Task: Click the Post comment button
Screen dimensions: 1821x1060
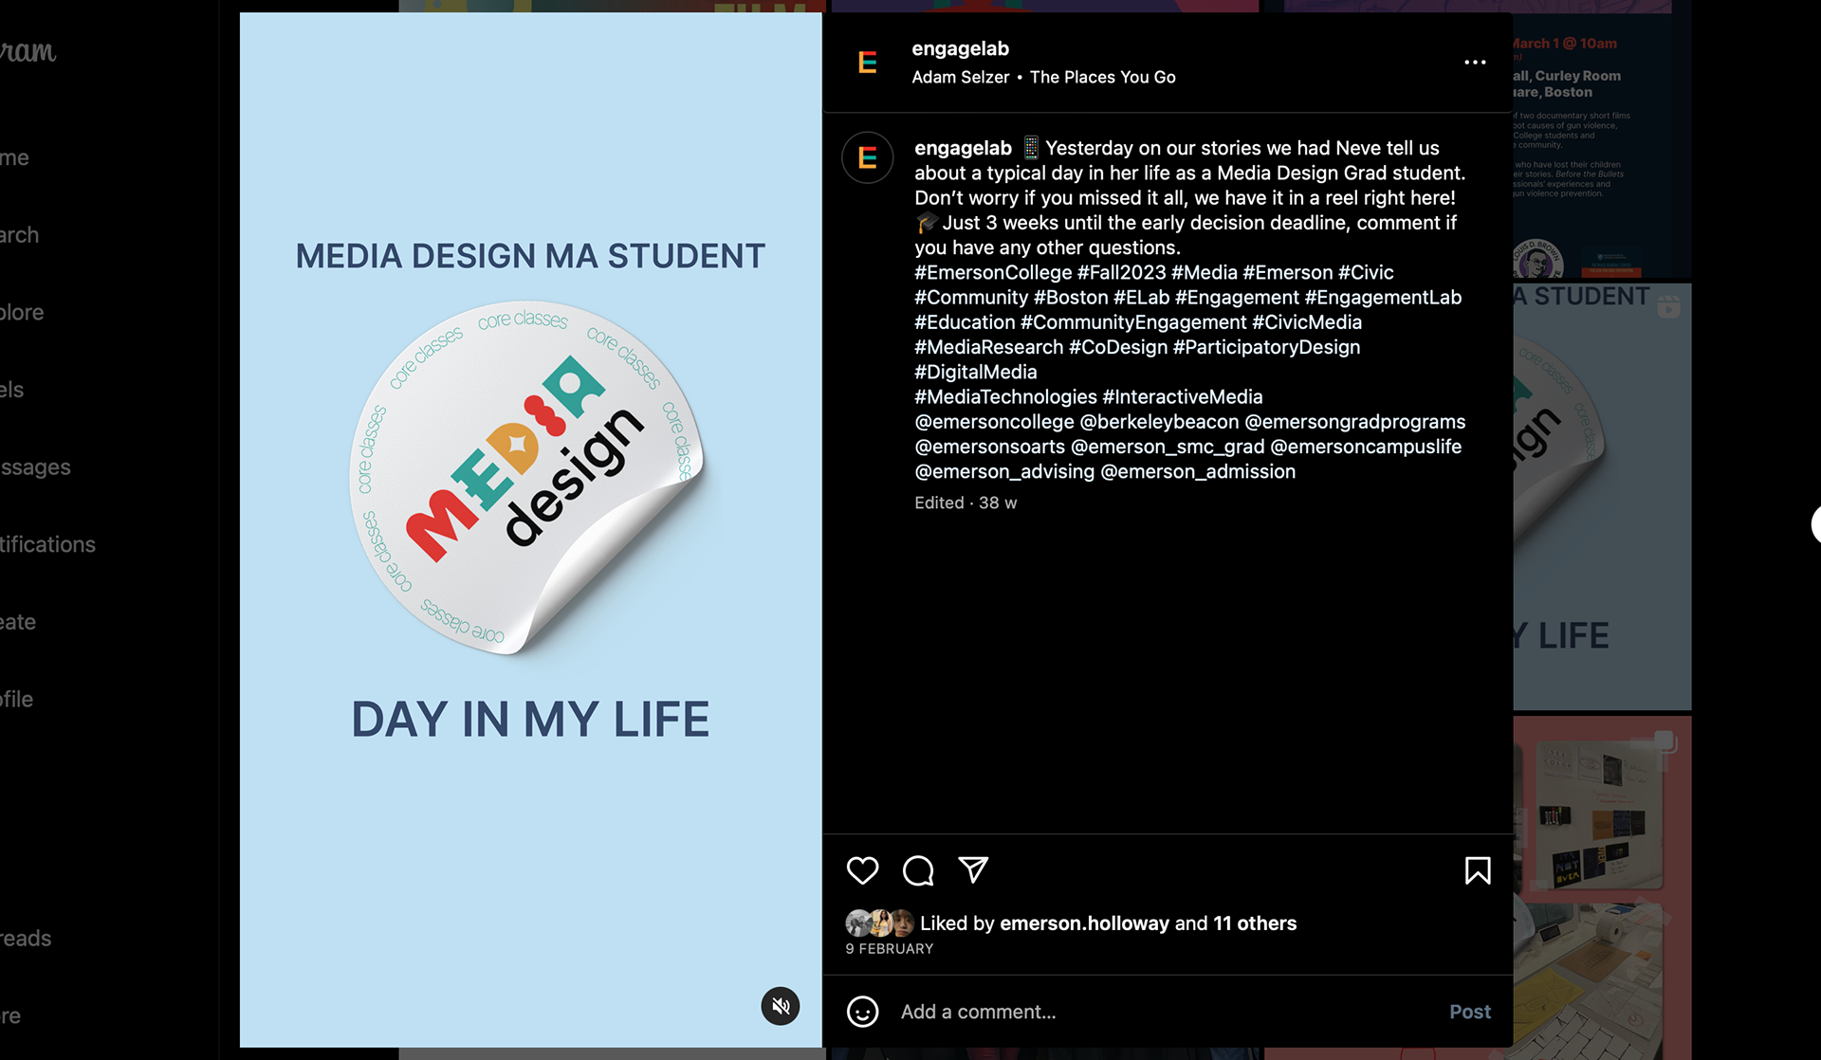Action: 1469,1012
